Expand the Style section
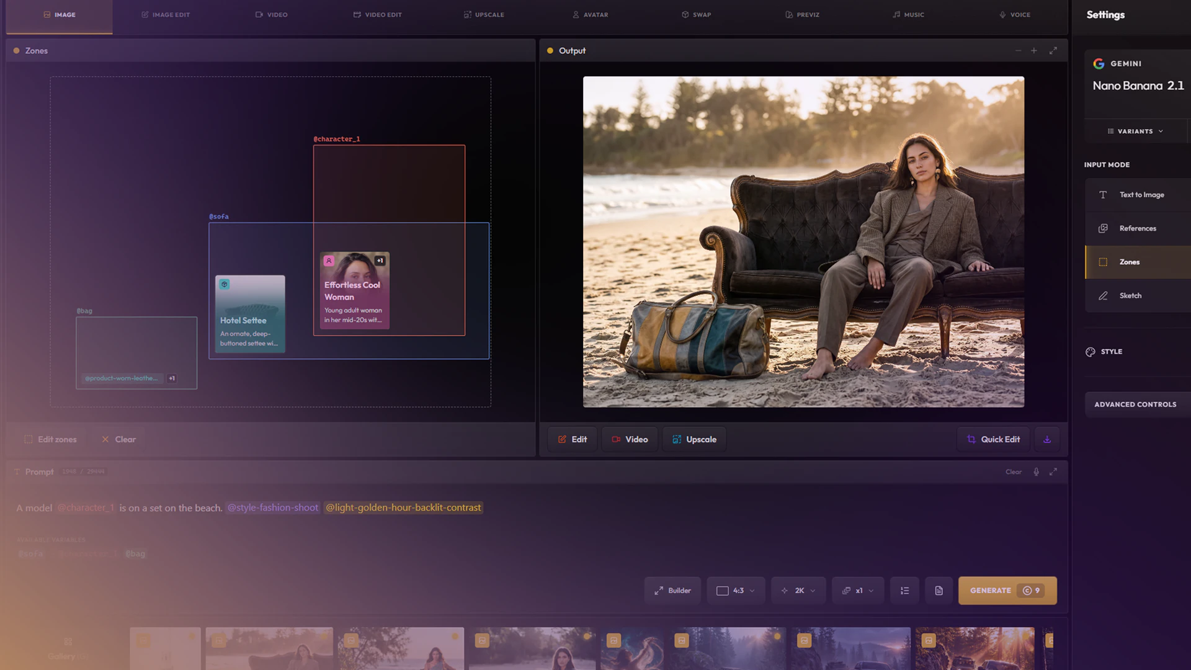Screen dimensions: 1191x670 [x=1138, y=352]
